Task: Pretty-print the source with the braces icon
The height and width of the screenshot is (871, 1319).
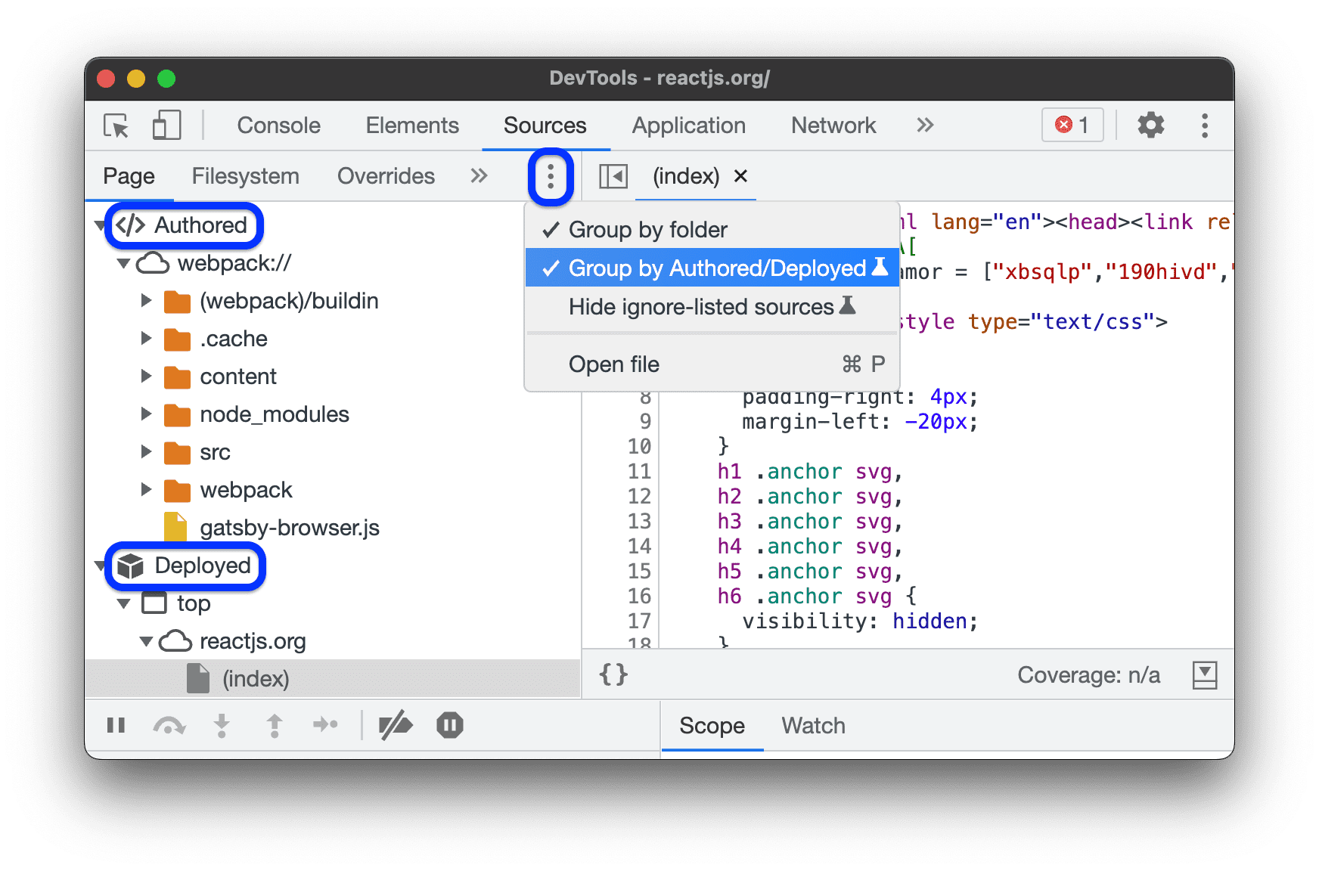Action: (x=614, y=674)
